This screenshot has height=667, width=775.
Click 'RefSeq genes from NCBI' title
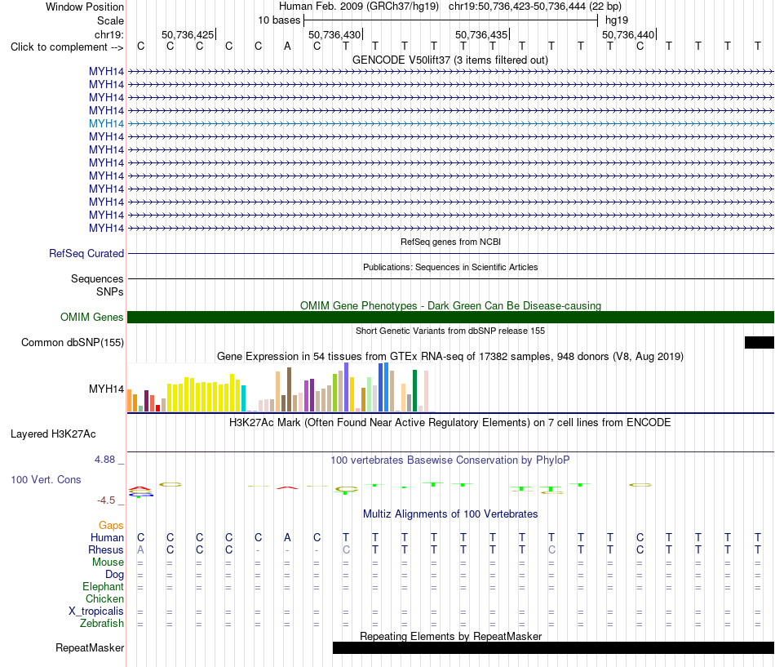[x=450, y=242]
